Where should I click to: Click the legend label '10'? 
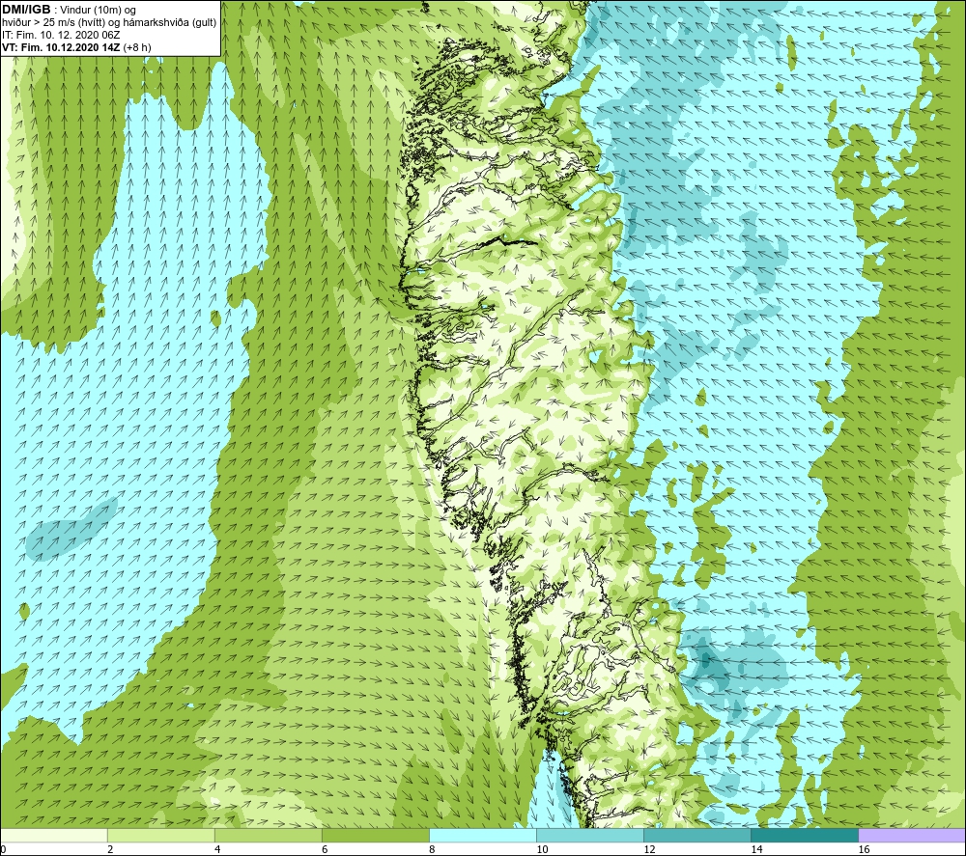pos(542,850)
